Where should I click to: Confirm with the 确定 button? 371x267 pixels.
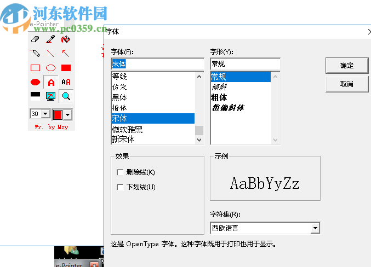click(347, 66)
